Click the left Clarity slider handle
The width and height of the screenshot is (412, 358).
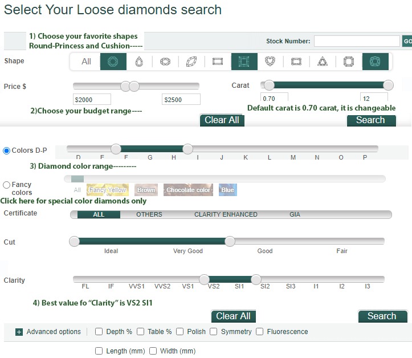coord(204,279)
